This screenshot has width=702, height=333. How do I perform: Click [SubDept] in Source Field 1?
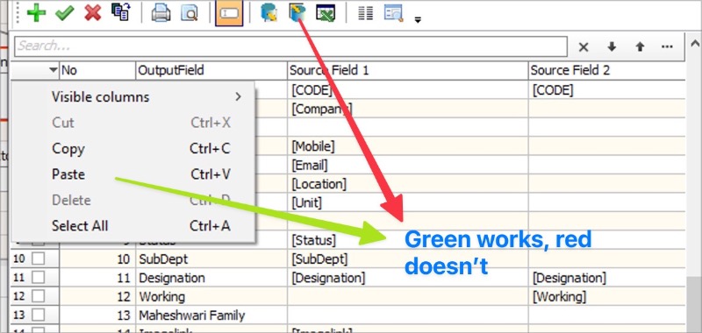coord(407,259)
